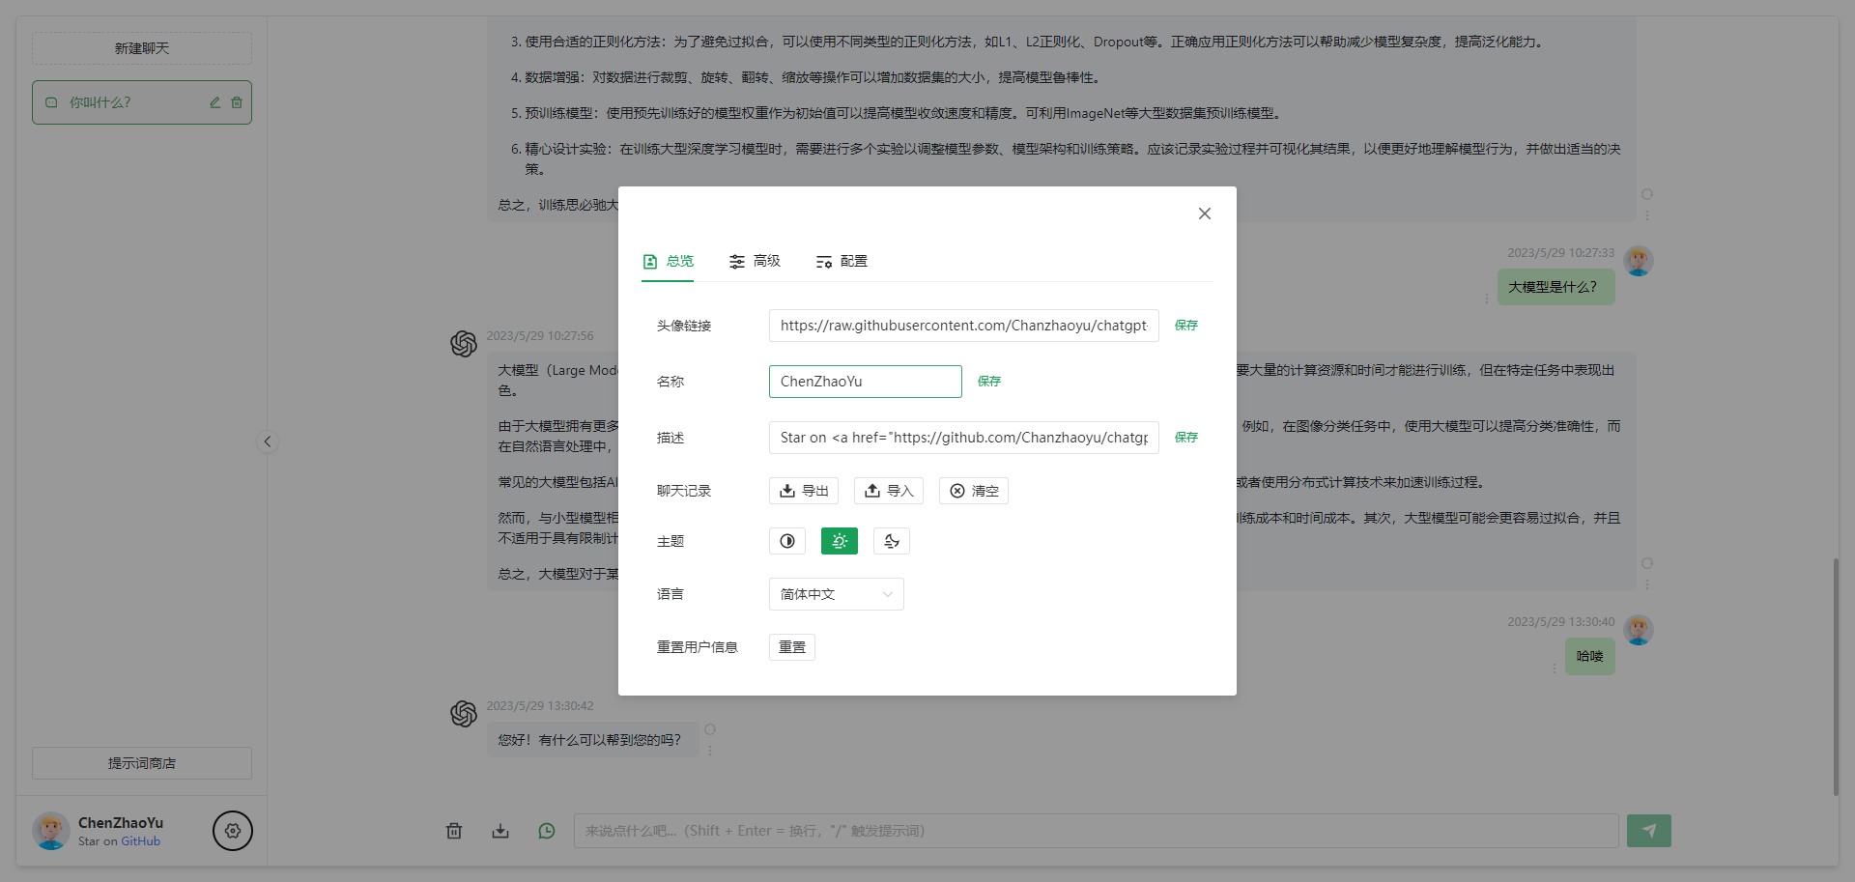The width and height of the screenshot is (1855, 882).
Task: Click the 重置 reset user info button
Action: tap(792, 647)
